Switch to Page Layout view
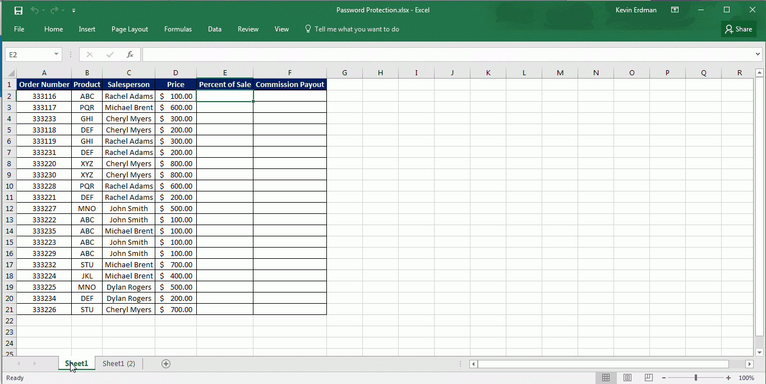This screenshot has width=766, height=384. 627,378
